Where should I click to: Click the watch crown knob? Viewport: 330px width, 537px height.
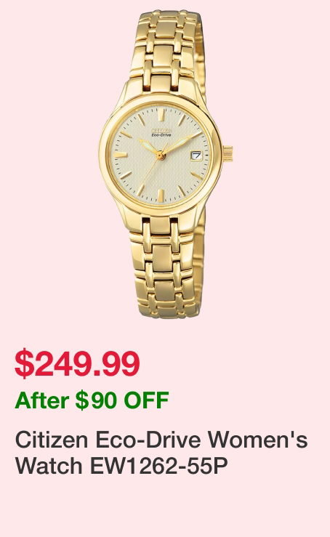click(x=228, y=153)
